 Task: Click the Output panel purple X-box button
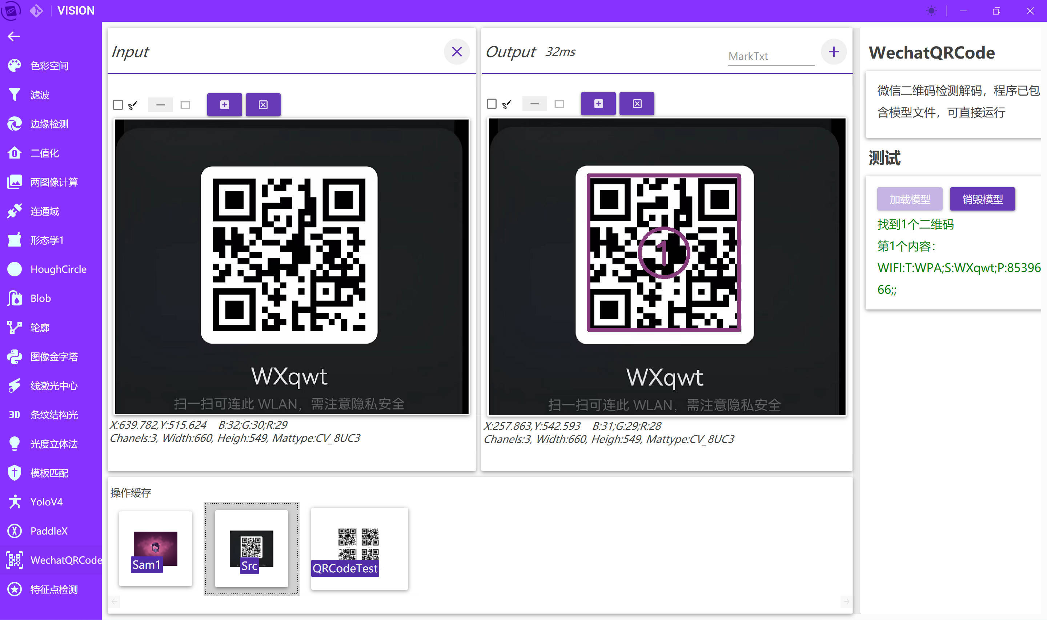click(x=637, y=104)
